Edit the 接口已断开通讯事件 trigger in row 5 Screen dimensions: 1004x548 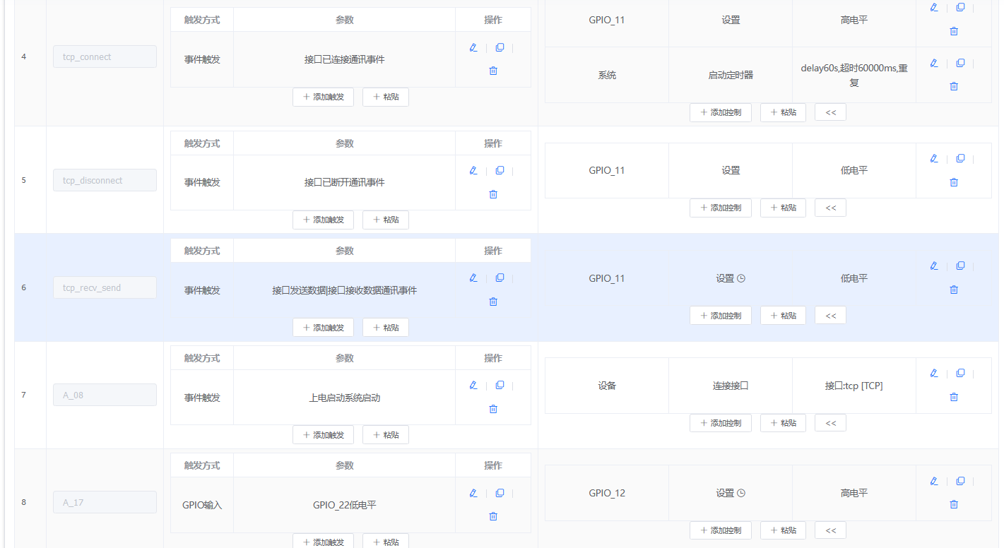[x=473, y=170]
